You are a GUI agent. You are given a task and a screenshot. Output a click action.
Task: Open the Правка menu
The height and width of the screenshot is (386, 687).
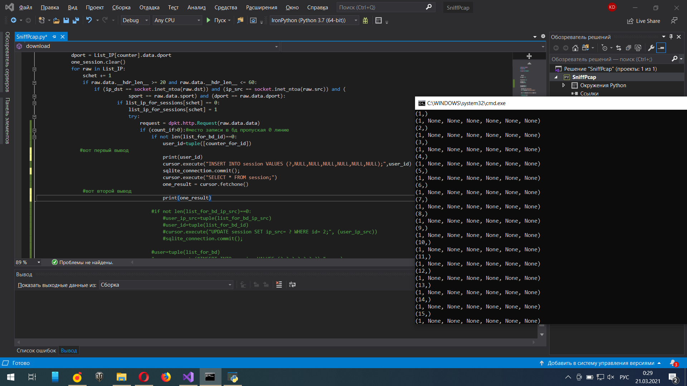click(x=50, y=8)
